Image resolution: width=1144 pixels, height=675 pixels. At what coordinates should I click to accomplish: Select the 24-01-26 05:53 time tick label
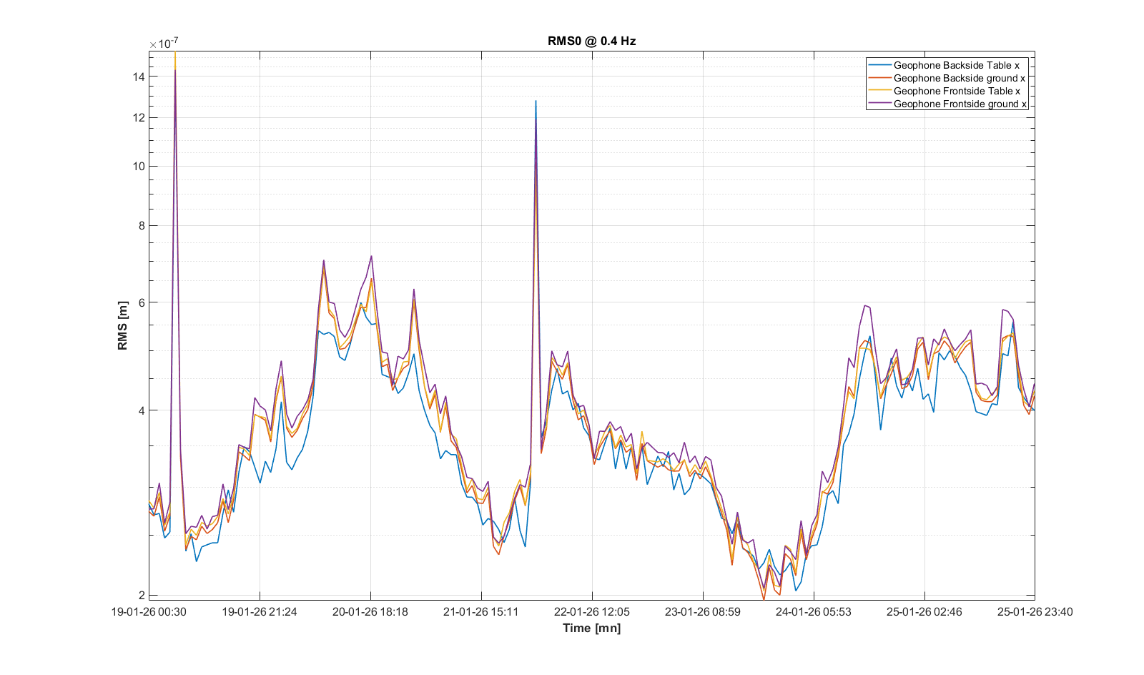[814, 612]
